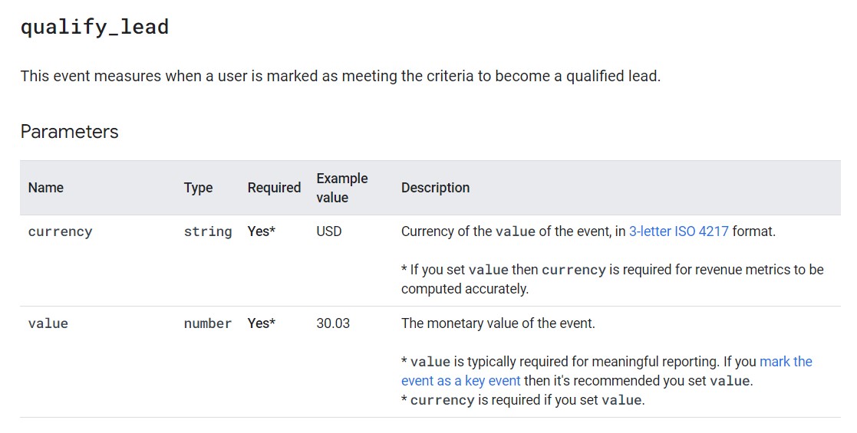Select the USD example value

[x=328, y=231]
